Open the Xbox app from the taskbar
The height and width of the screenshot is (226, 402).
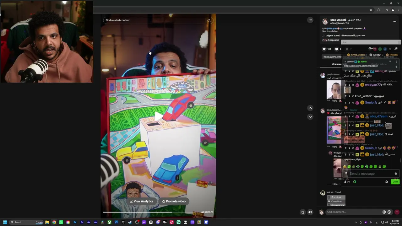point(109,222)
